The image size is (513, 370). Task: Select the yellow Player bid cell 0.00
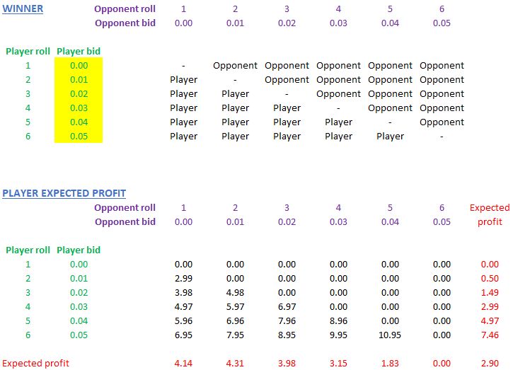[79, 65]
